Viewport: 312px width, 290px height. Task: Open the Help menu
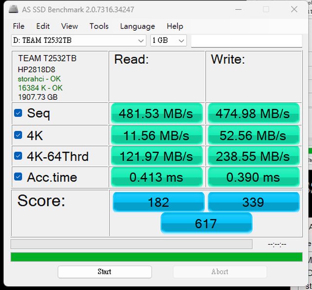click(x=175, y=26)
